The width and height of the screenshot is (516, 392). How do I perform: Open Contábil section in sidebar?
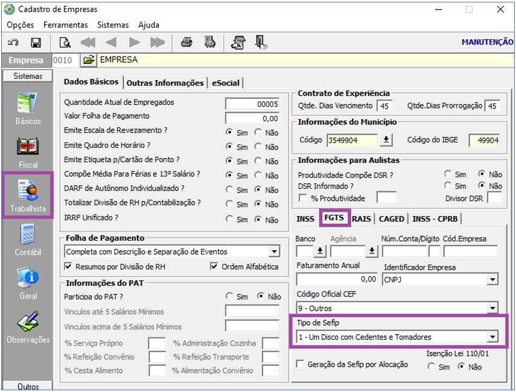point(28,240)
